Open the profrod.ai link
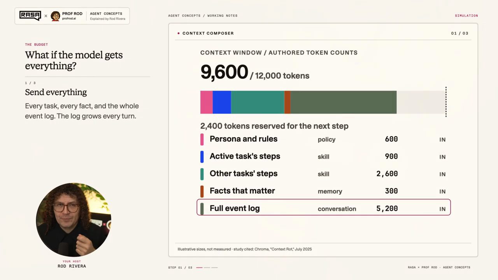The image size is (498, 280). 70,19
